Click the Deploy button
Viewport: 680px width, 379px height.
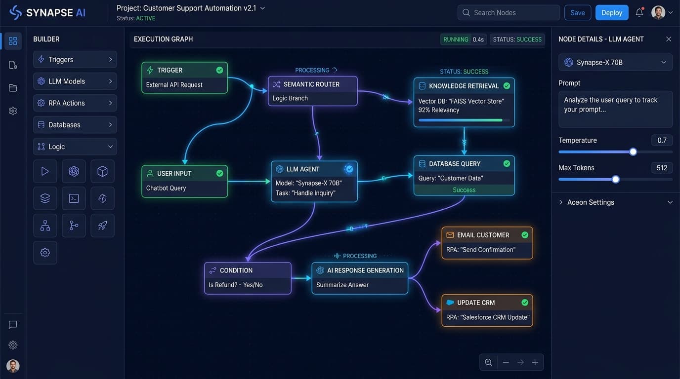pos(612,13)
